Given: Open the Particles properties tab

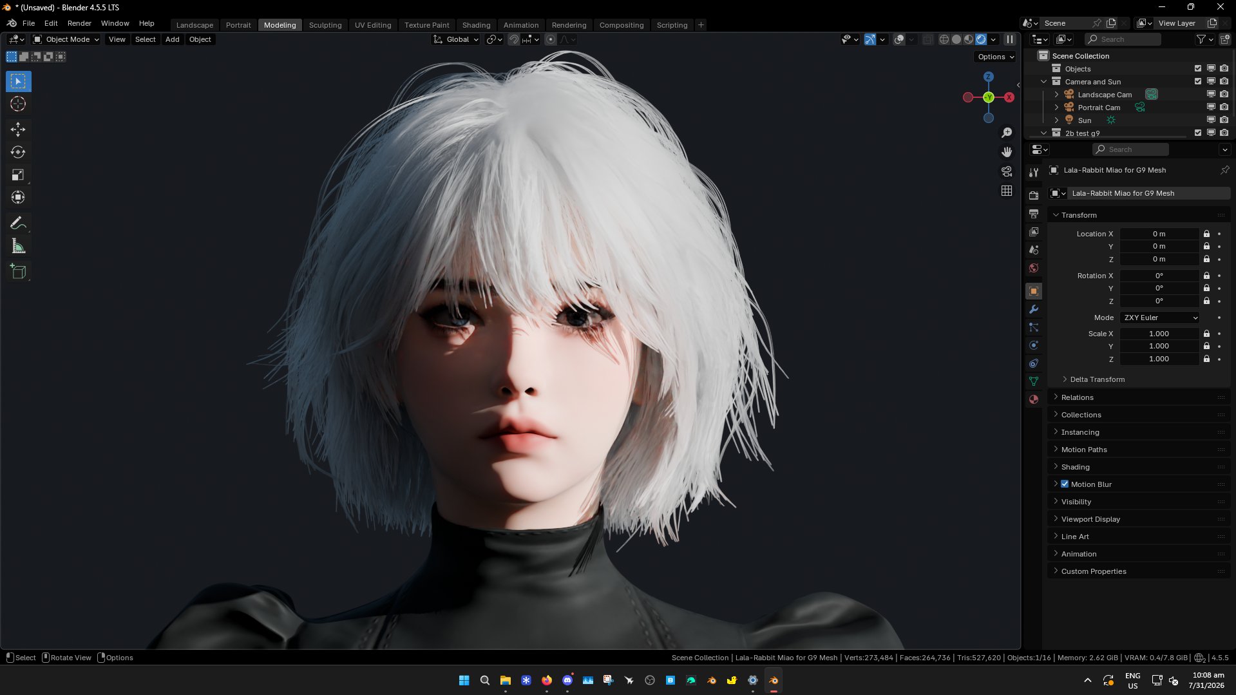Looking at the screenshot, I should pyautogui.click(x=1034, y=327).
